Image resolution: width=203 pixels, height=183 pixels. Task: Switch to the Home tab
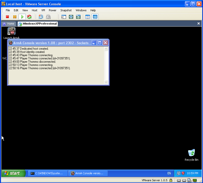[x=9, y=24]
